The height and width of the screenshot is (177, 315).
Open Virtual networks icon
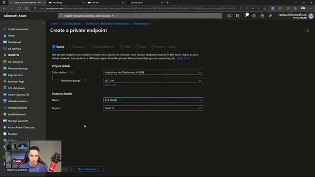5,108
